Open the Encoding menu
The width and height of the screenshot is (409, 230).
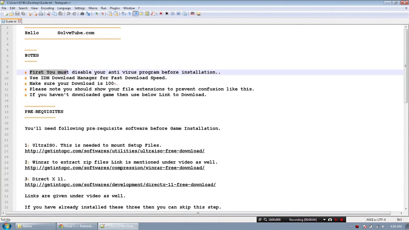(47, 8)
